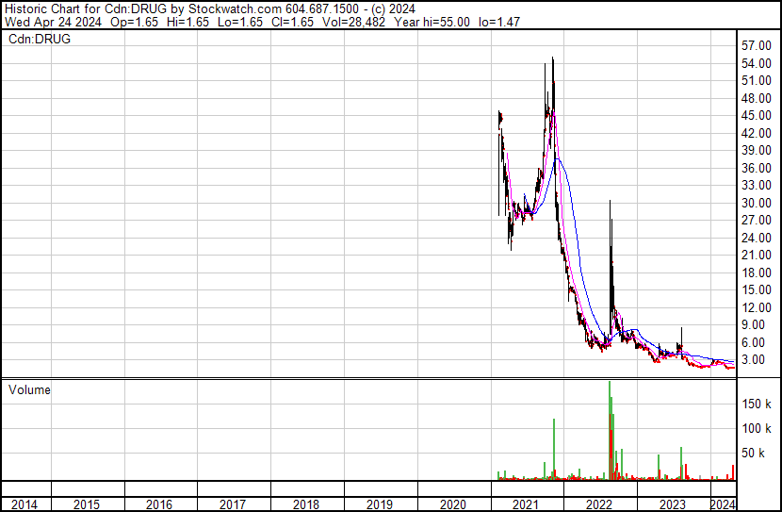Click the 2021 year label on timeline
The image size is (782, 512).
pyautogui.click(x=528, y=504)
